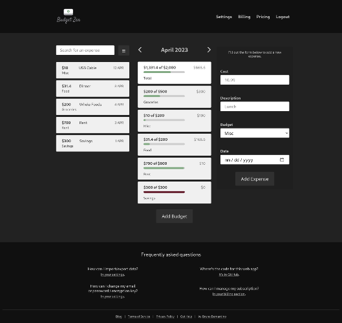342x323 pixels.
Task: Open the Total budget card
Action: tap(175, 73)
